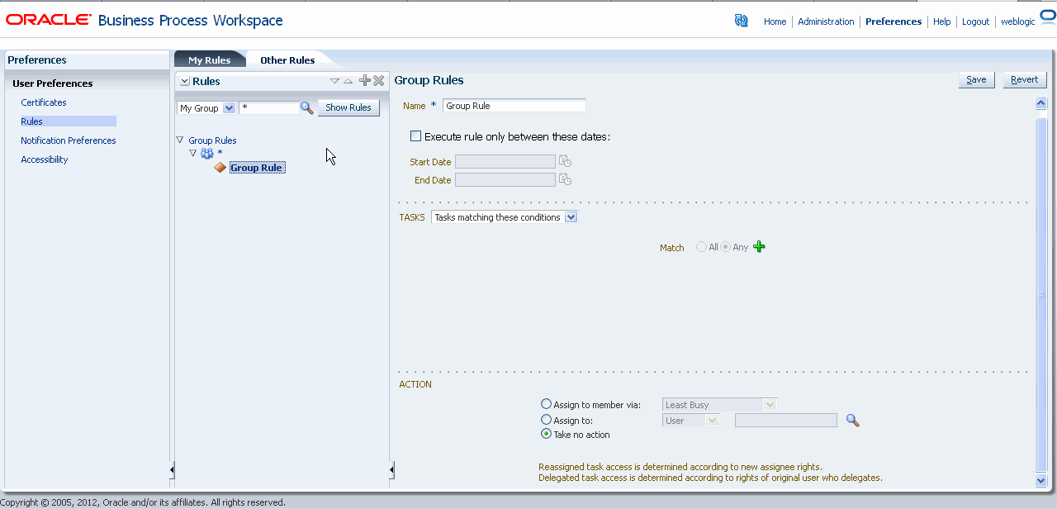Choose the Assign to radio option
Image resolution: width=1057 pixels, height=509 pixels.
tap(546, 420)
